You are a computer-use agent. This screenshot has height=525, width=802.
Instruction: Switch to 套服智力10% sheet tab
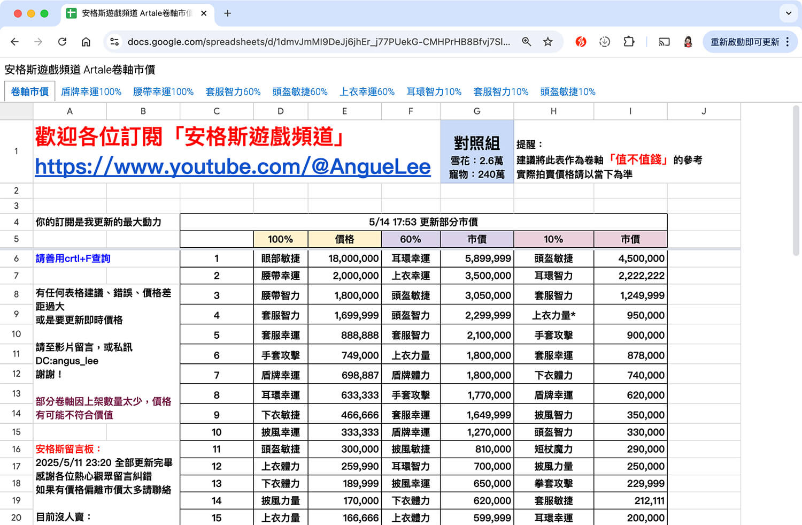[x=500, y=92]
